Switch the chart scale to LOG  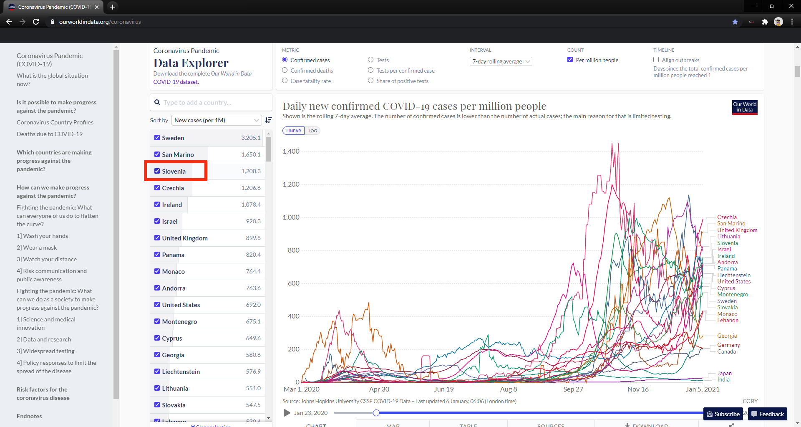[312, 131]
